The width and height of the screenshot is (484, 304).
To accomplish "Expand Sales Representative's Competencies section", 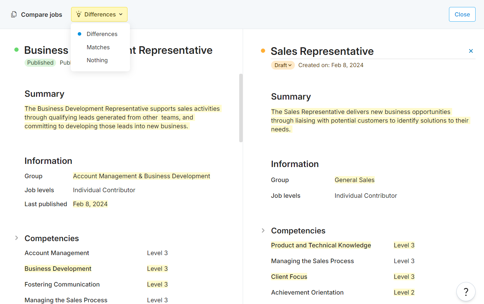I will tap(263, 230).
